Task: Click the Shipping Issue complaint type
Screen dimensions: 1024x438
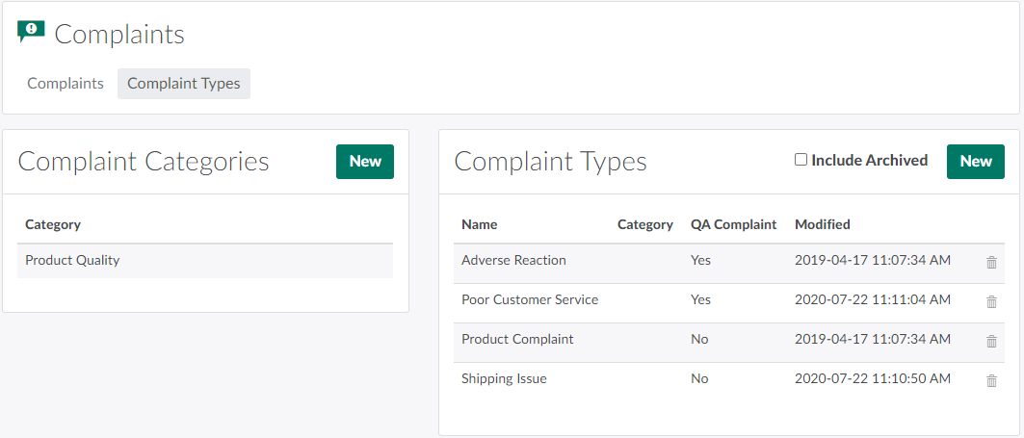Action: tap(504, 378)
